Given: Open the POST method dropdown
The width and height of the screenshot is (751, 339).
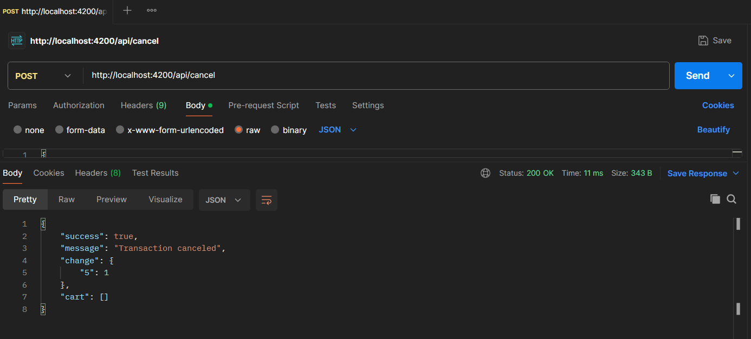Looking at the screenshot, I should [44, 76].
